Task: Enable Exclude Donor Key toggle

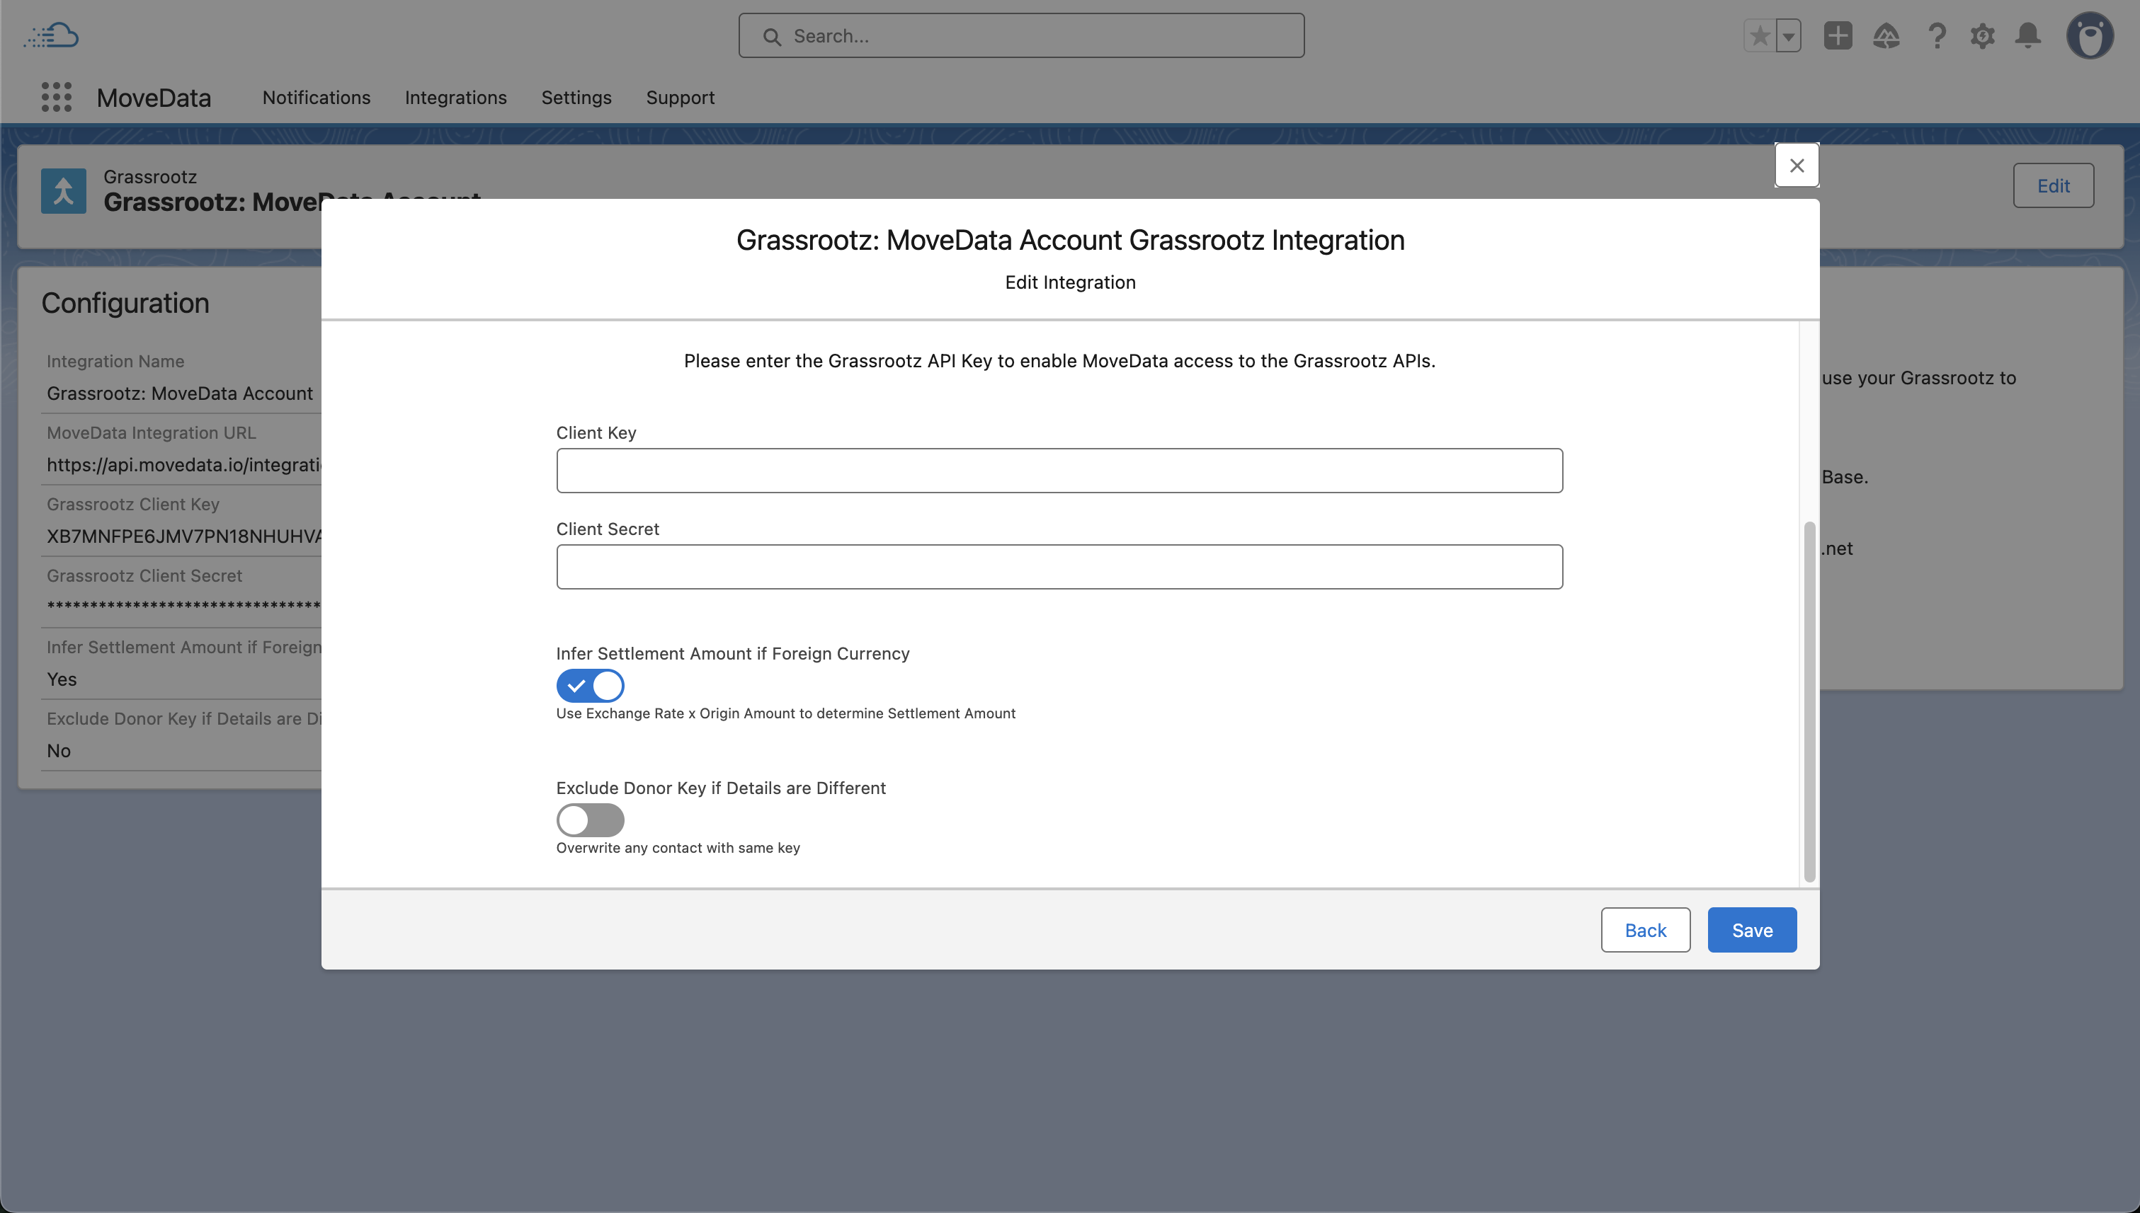Action: [590, 820]
